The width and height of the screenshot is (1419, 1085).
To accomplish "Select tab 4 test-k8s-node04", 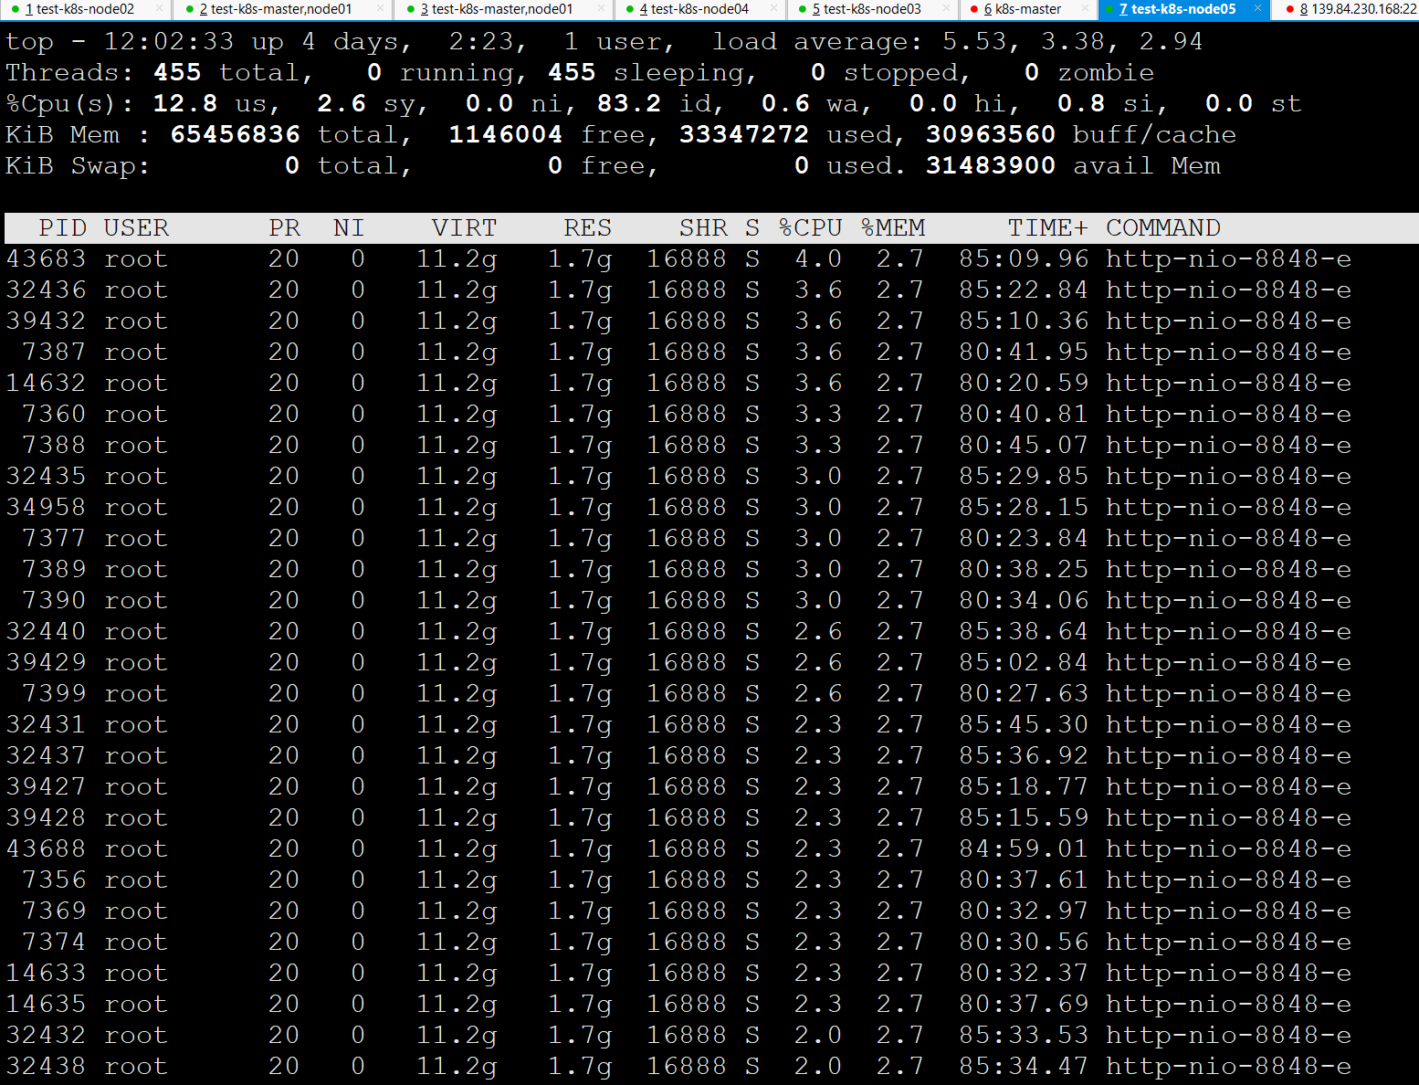I will pyautogui.click(x=699, y=9).
